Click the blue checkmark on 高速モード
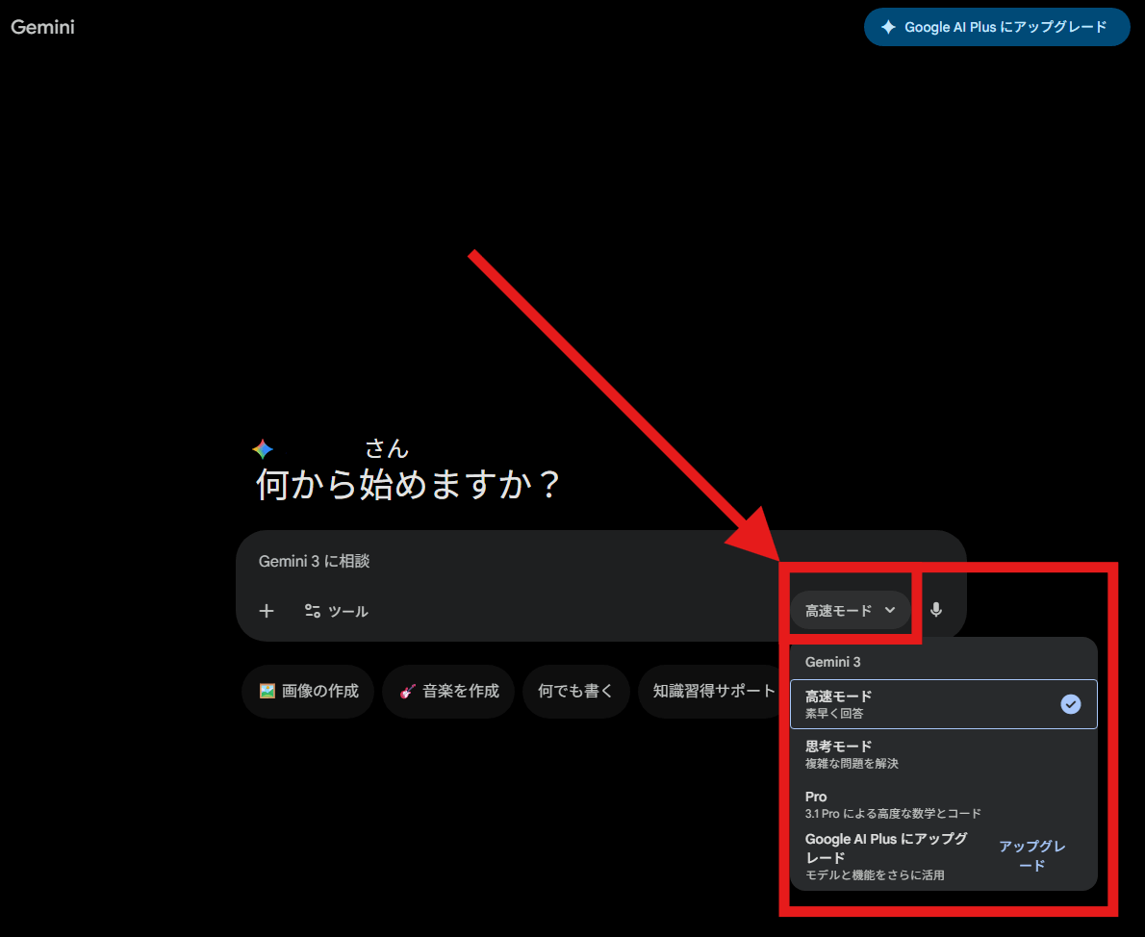Image resolution: width=1145 pixels, height=937 pixels. (x=1071, y=704)
